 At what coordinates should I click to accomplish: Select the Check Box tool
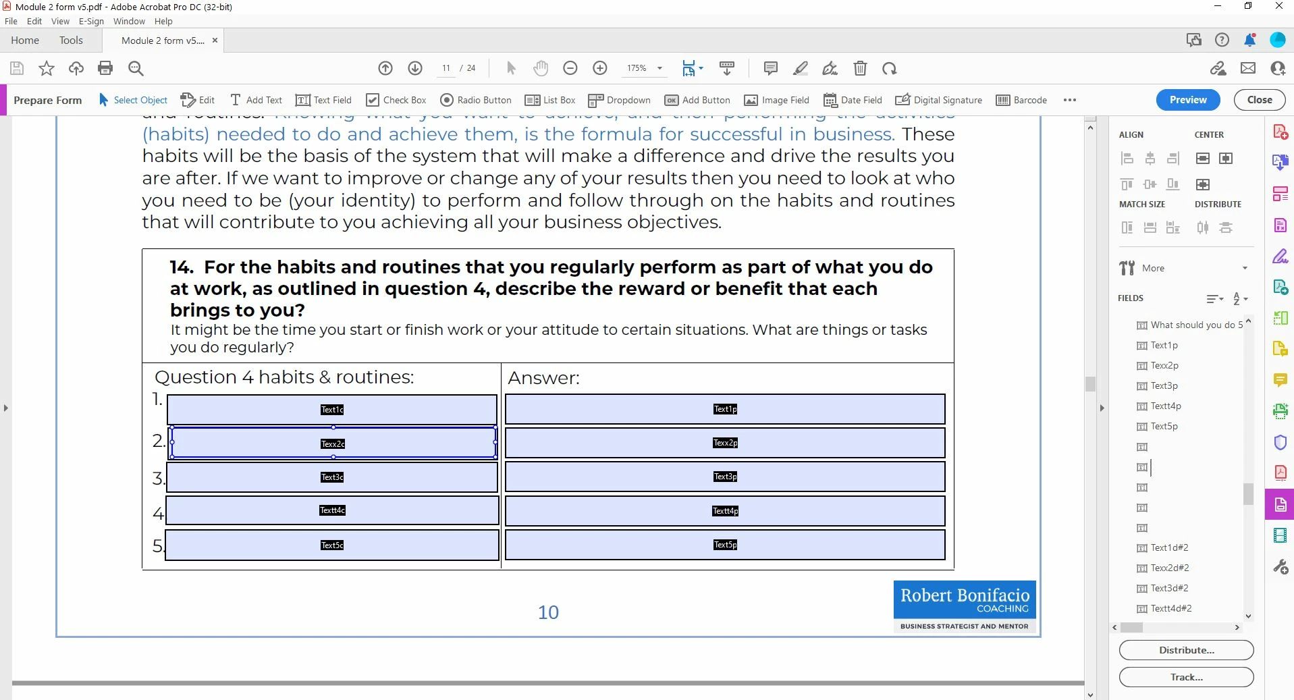click(x=396, y=100)
